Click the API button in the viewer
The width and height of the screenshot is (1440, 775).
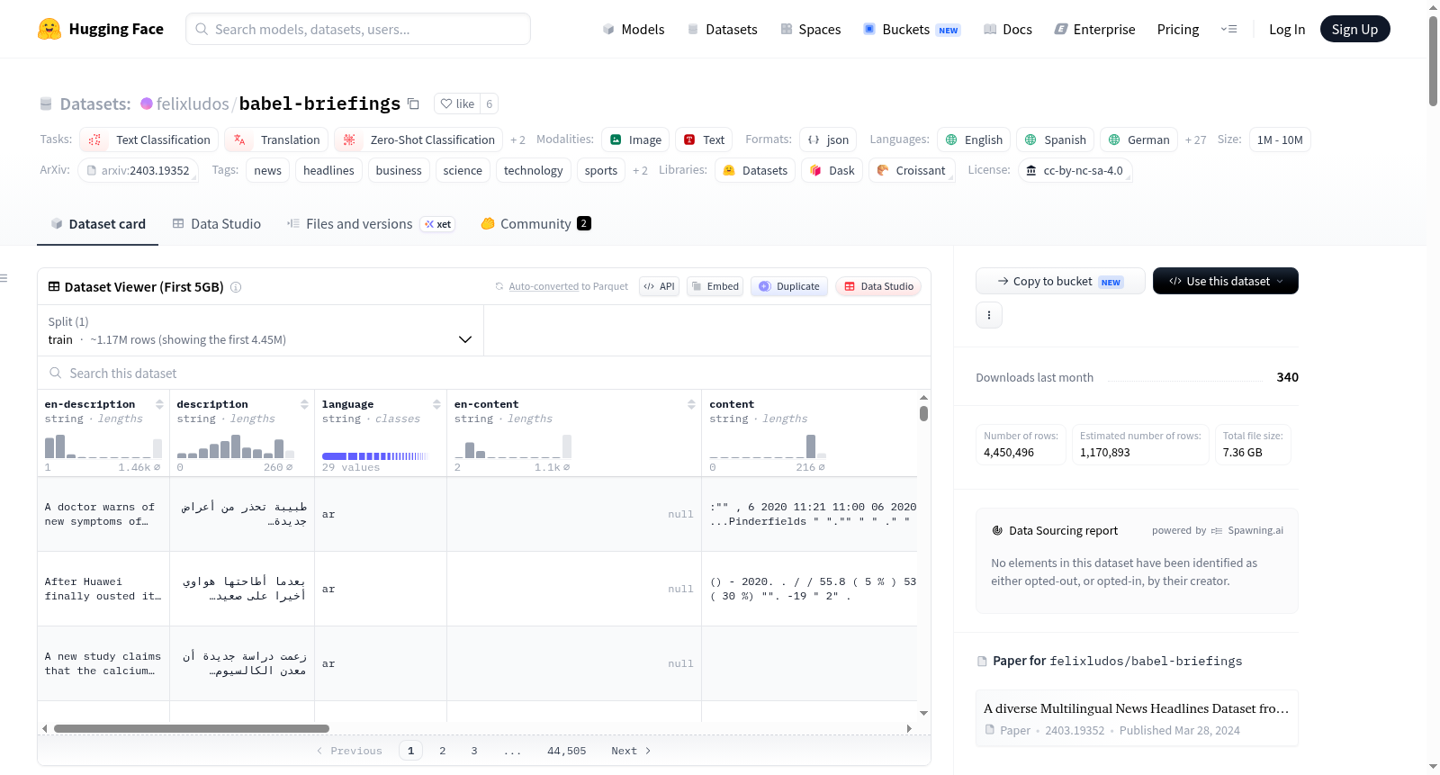[659, 286]
